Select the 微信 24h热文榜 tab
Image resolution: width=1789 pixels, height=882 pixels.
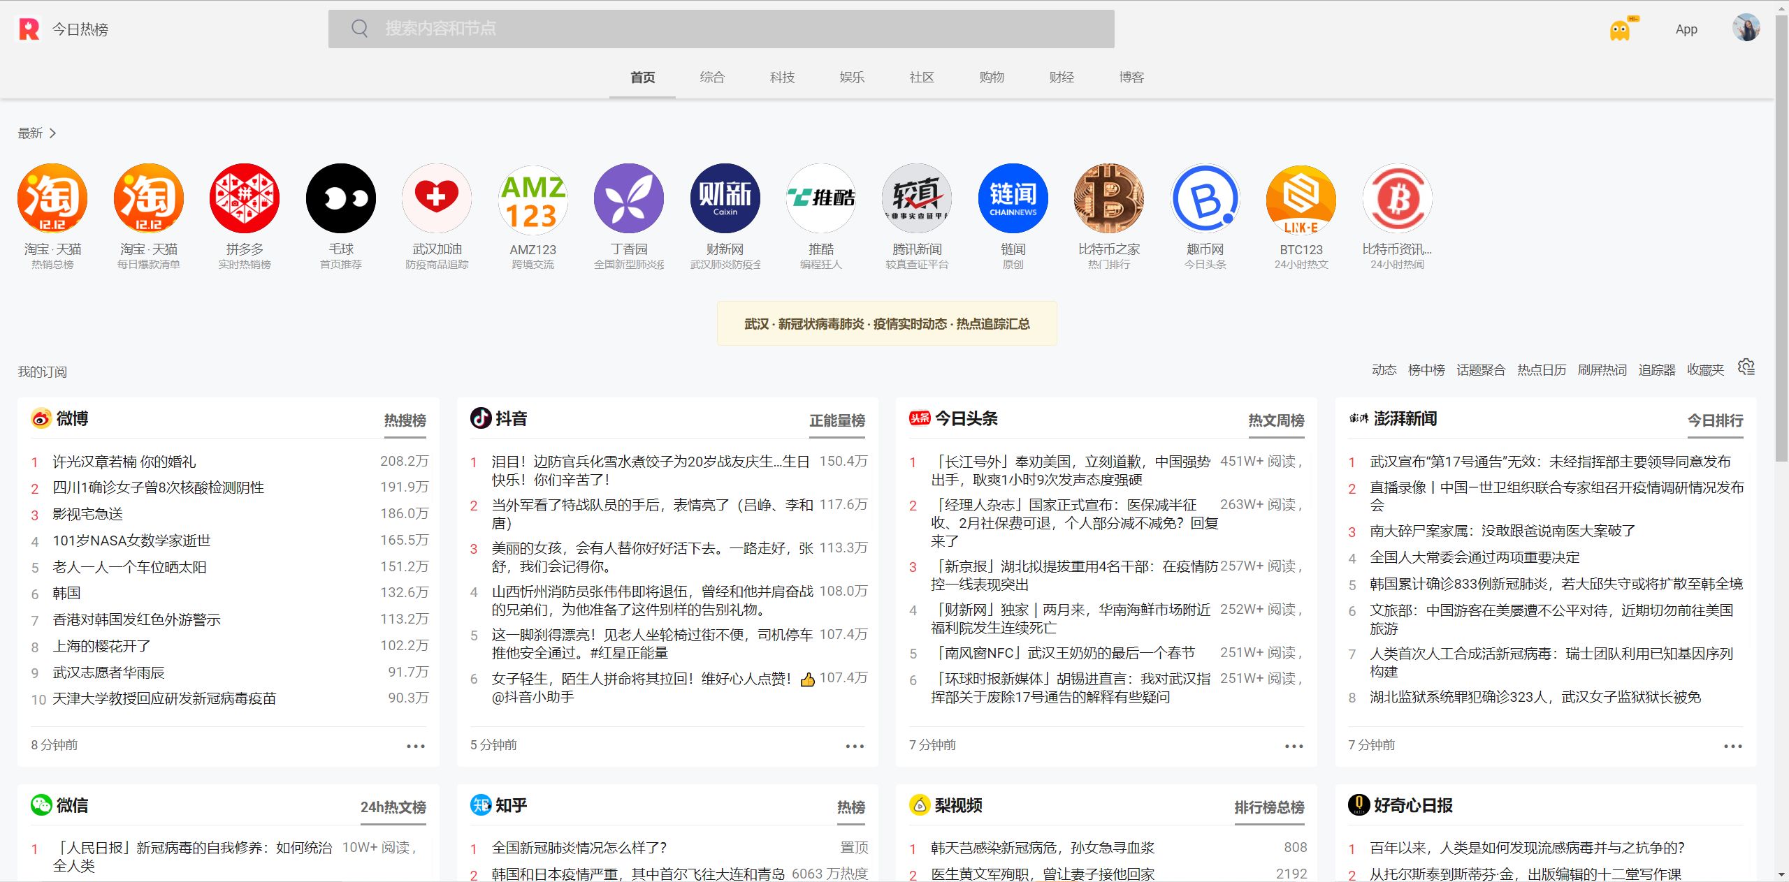(x=393, y=807)
